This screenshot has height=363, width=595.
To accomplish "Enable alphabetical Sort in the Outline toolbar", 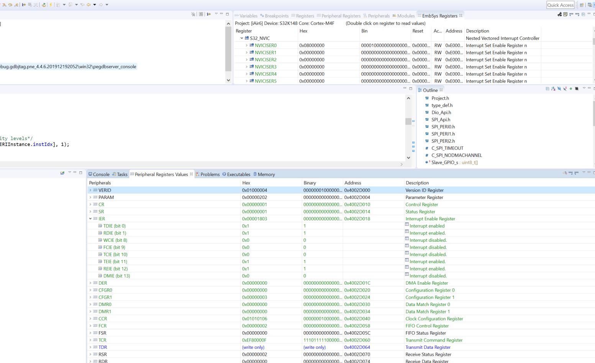I will [553, 90].
